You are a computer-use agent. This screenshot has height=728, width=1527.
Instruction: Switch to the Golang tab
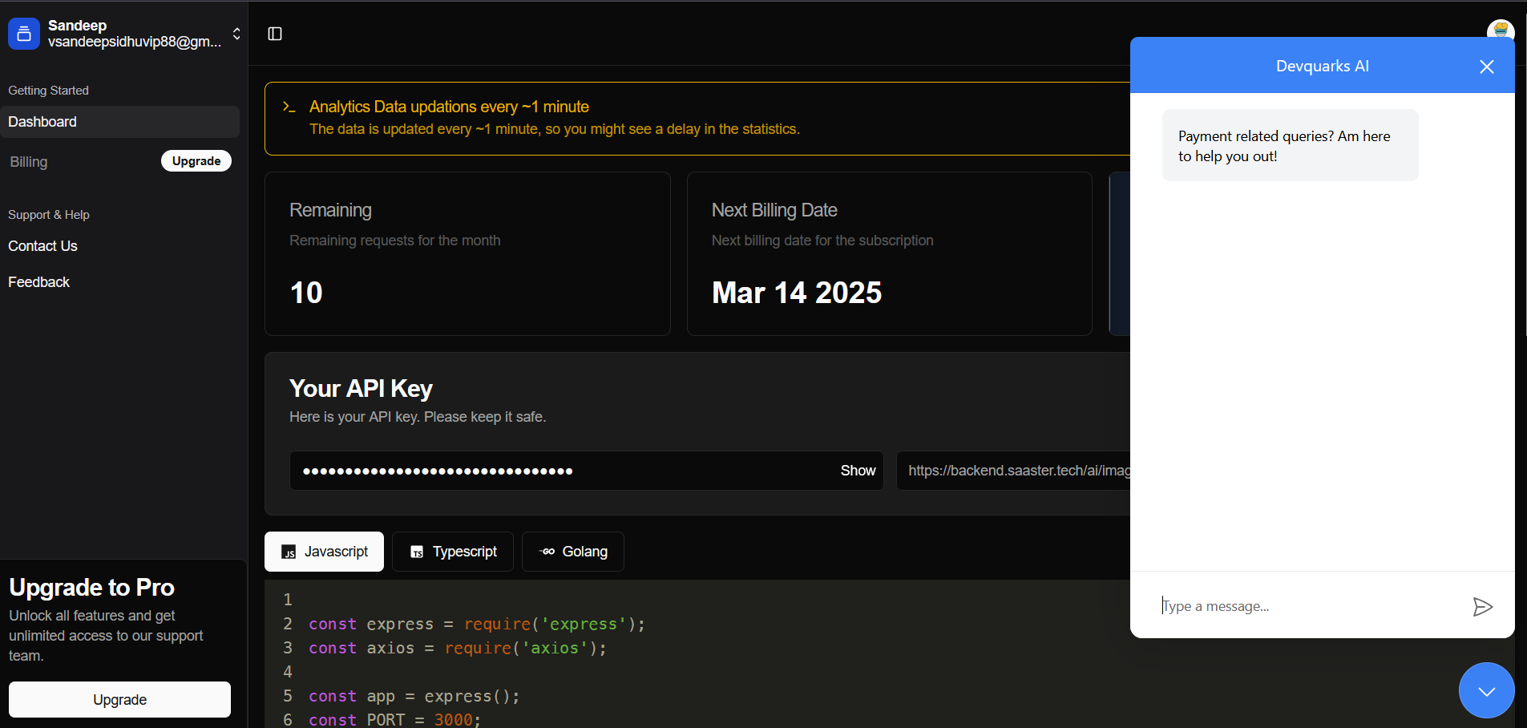click(573, 552)
